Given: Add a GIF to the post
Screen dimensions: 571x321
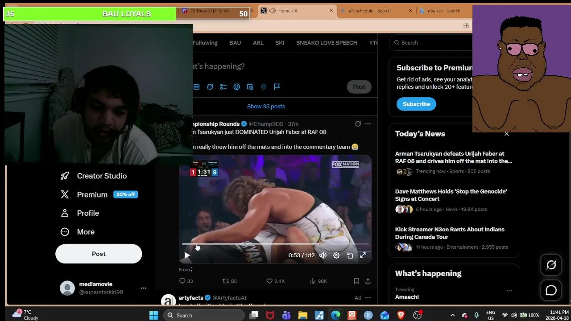Looking at the screenshot, I should (x=197, y=87).
